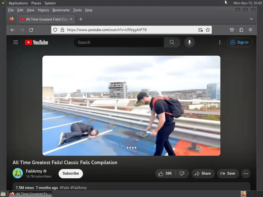
Task: Open the Firefox application hamburger menu
Action: coord(250,30)
